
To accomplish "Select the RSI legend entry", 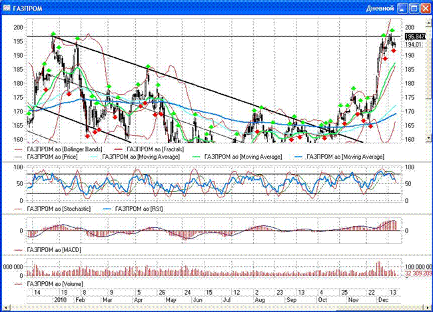I will [133, 209].
